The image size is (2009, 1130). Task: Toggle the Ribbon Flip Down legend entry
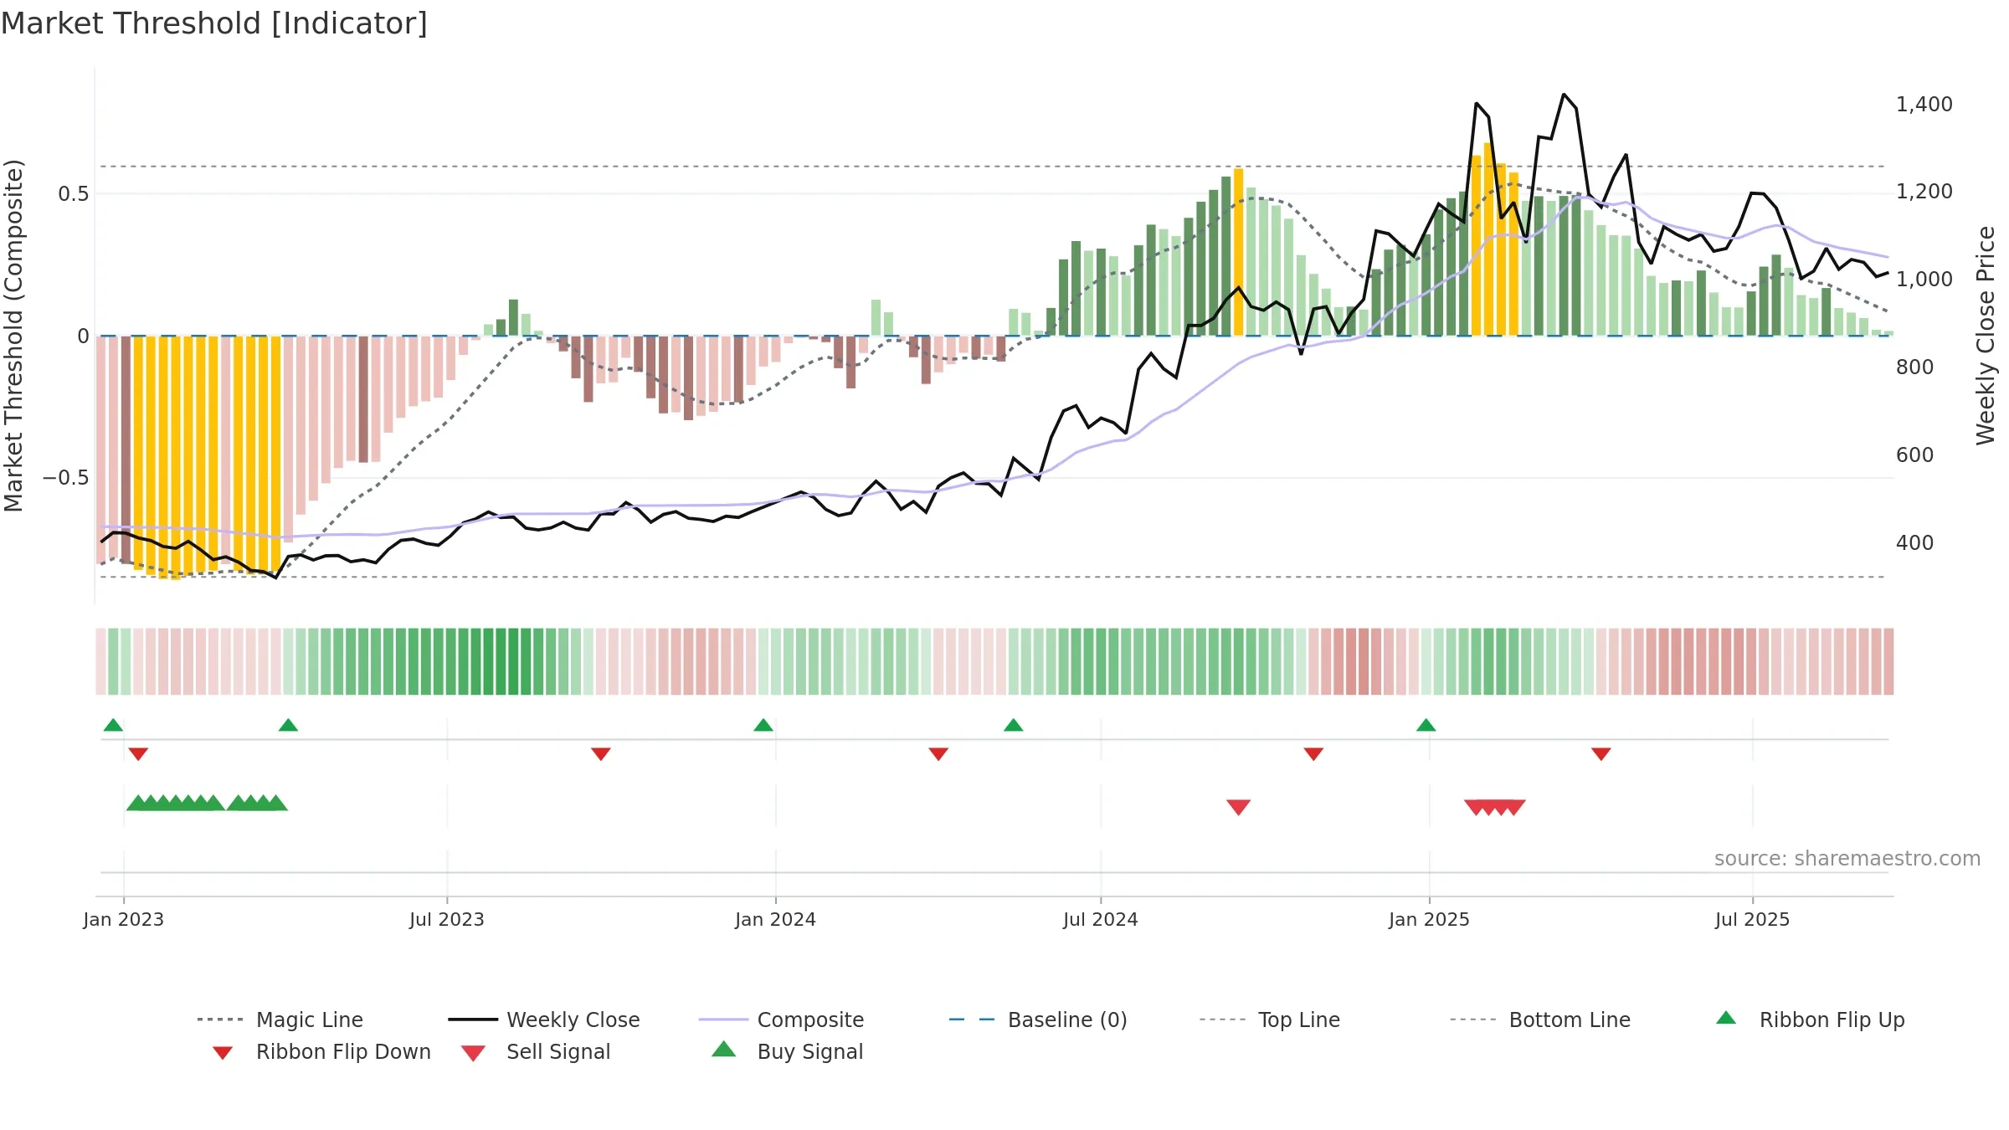tap(321, 1051)
